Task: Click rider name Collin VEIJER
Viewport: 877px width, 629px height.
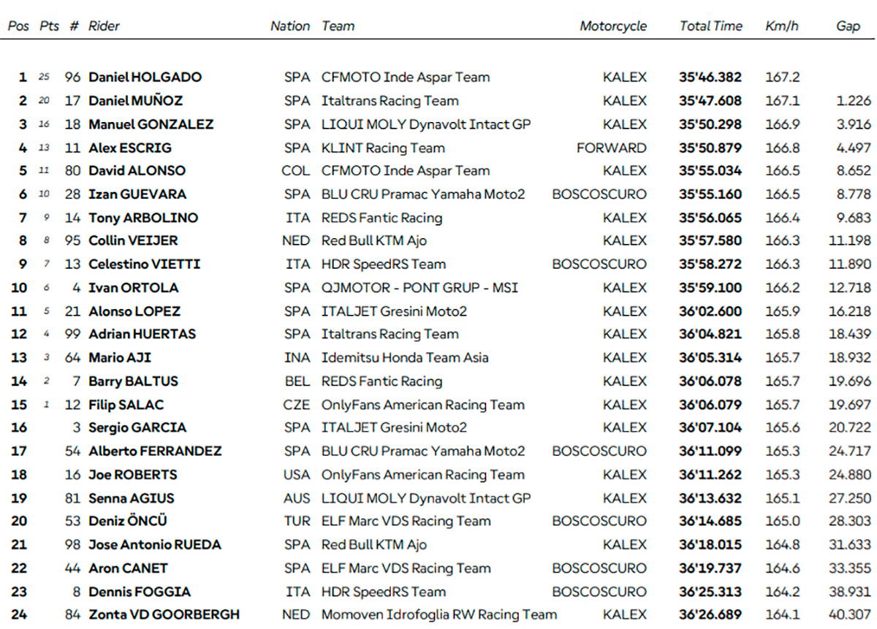Action: (133, 240)
